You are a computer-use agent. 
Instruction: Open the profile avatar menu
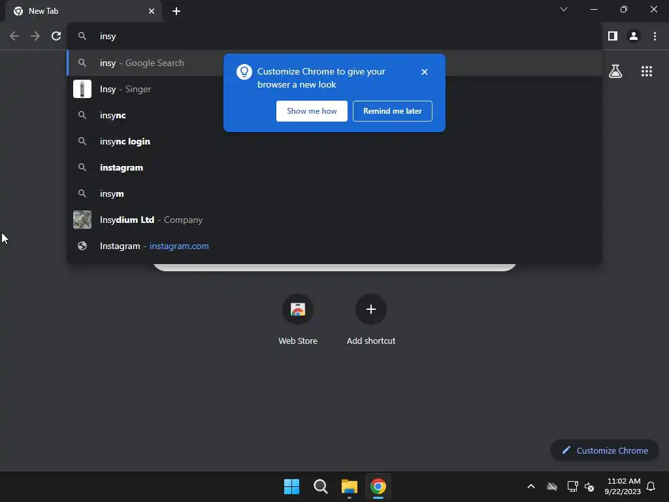coord(634,37)
